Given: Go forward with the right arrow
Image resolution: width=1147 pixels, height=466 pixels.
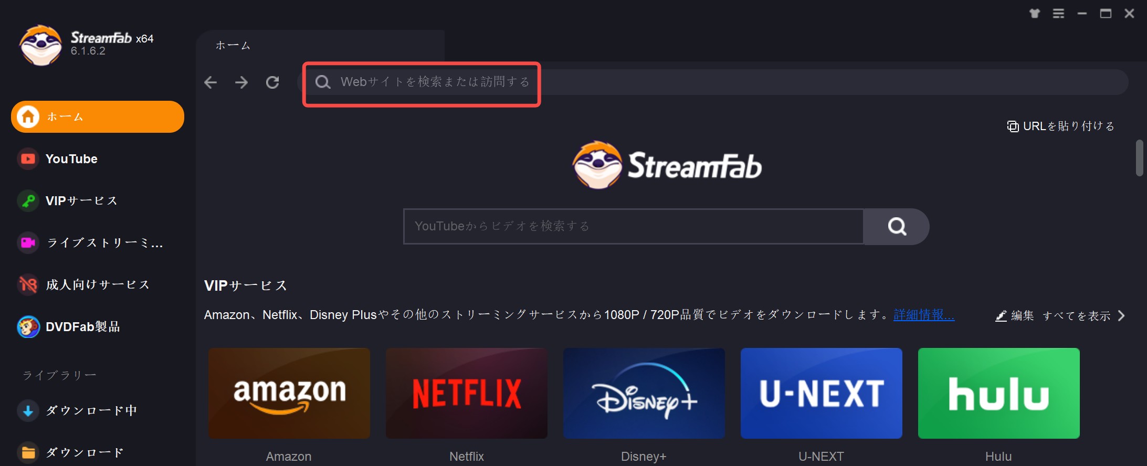Looking at the screenshot, I should point(241,82).
